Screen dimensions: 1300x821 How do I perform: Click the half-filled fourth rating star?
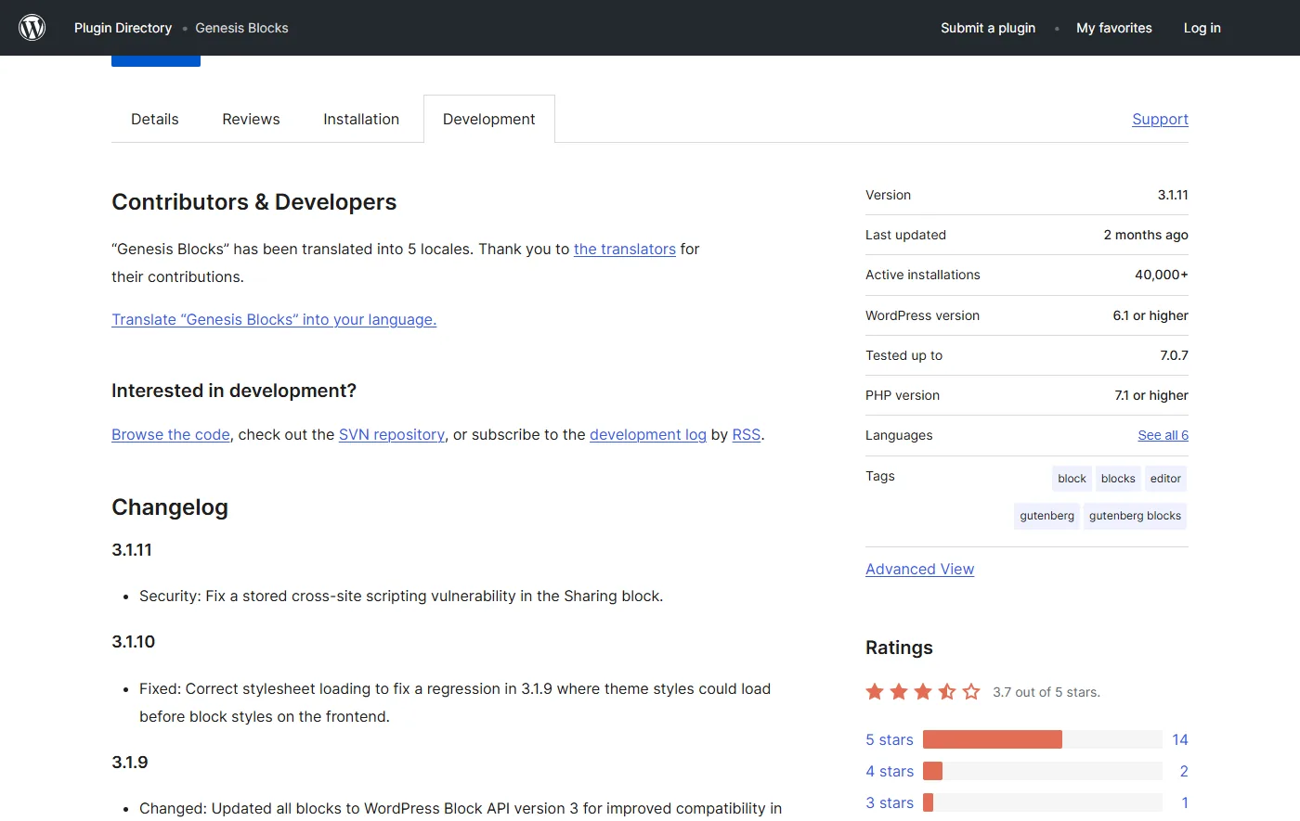[947, 691]
